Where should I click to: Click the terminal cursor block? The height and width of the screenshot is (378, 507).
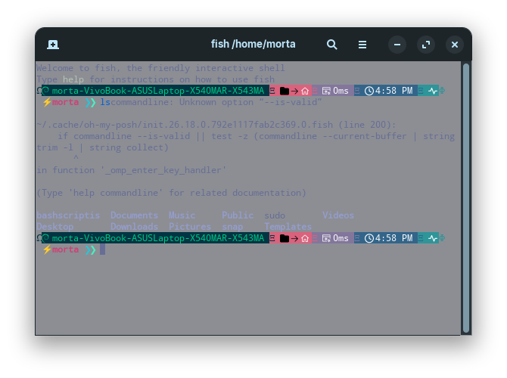click(x=102, y=249)
